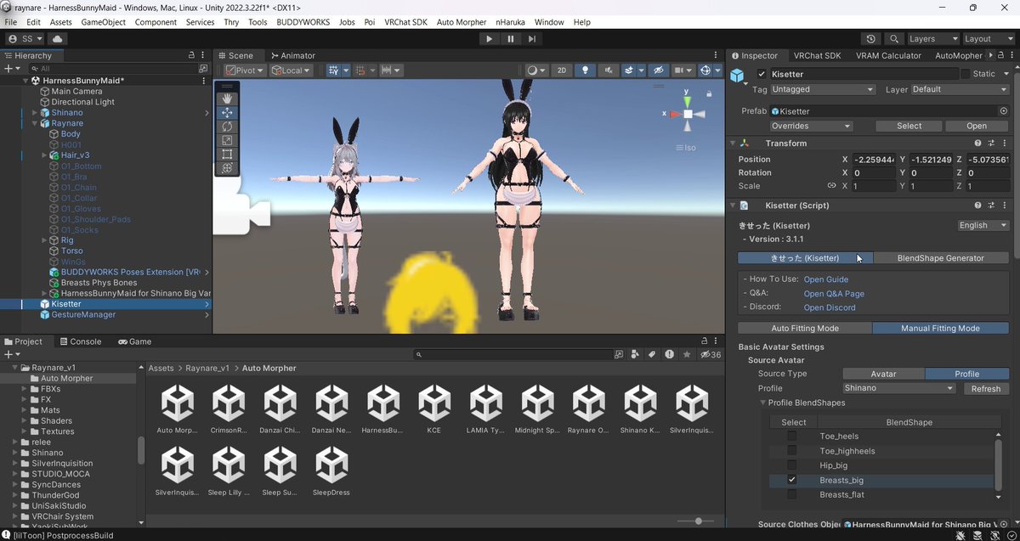Select the Rect tool in Scene
Viewport: 1020px width, 541px height.
[227, 155]
